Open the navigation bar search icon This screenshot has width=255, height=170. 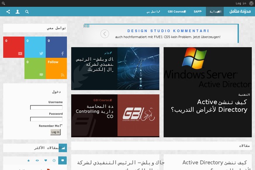coord(27,12)
